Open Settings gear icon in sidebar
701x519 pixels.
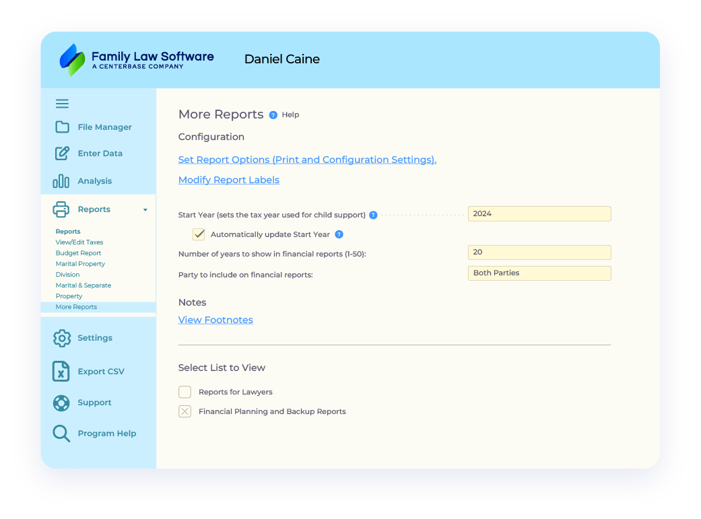click(x=62, y=338)
